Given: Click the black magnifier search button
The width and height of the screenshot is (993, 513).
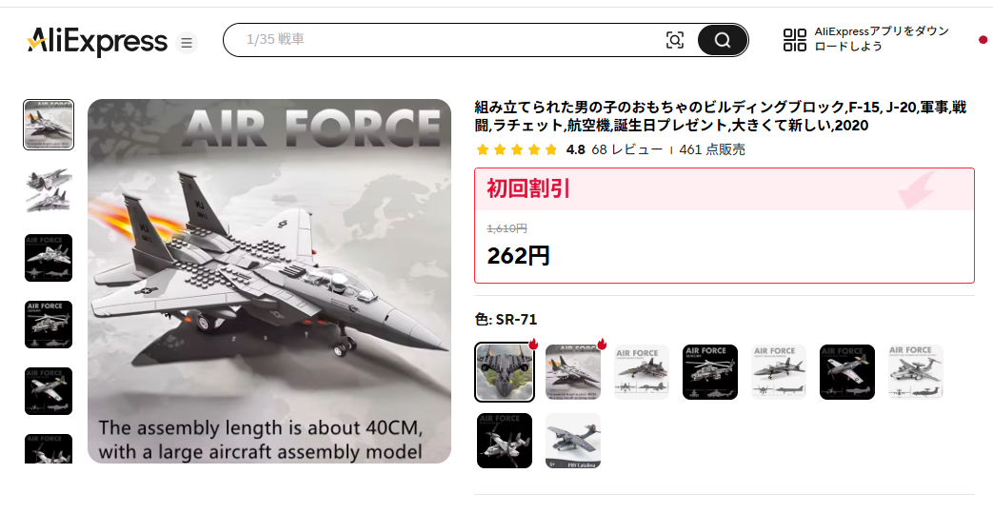Looking at the screenshot, I should coord(723,40).
